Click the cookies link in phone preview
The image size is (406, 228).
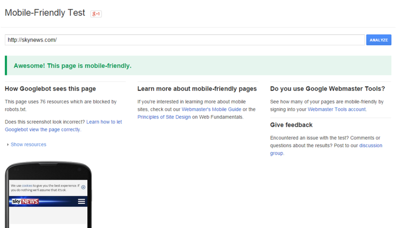point(27,186)
